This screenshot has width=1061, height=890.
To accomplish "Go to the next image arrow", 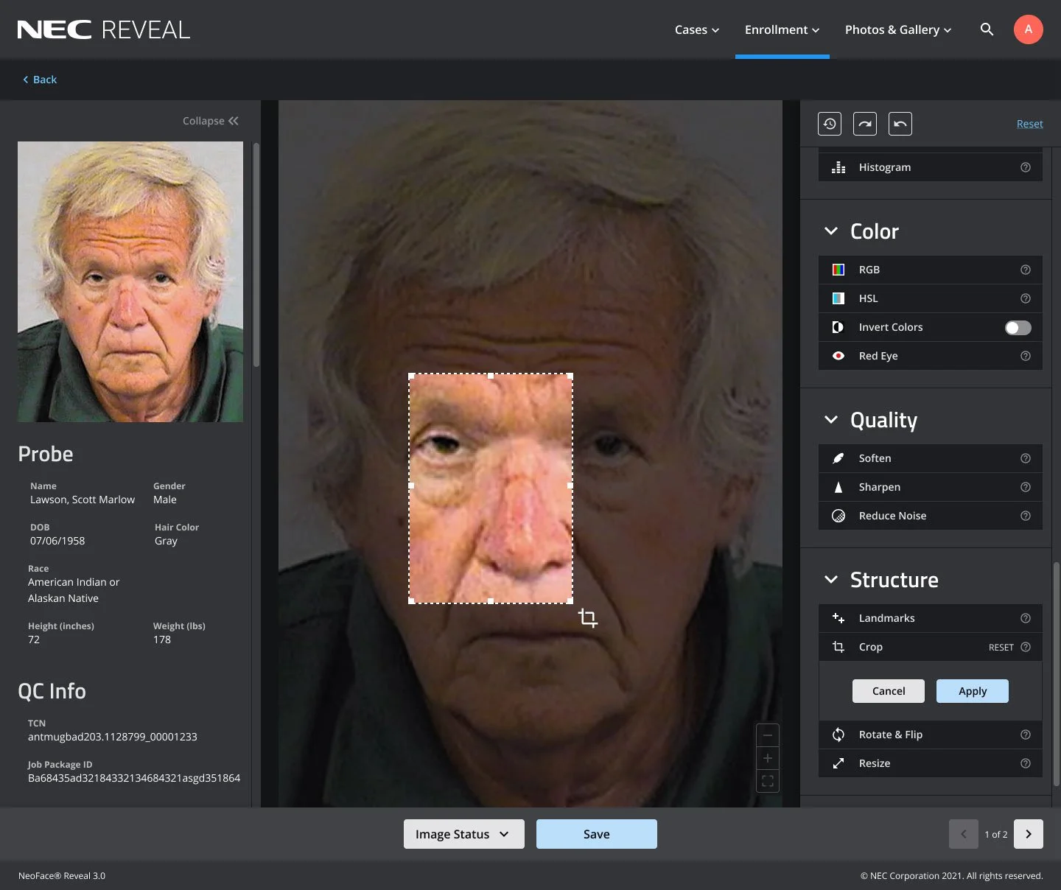I will 1029,834.
